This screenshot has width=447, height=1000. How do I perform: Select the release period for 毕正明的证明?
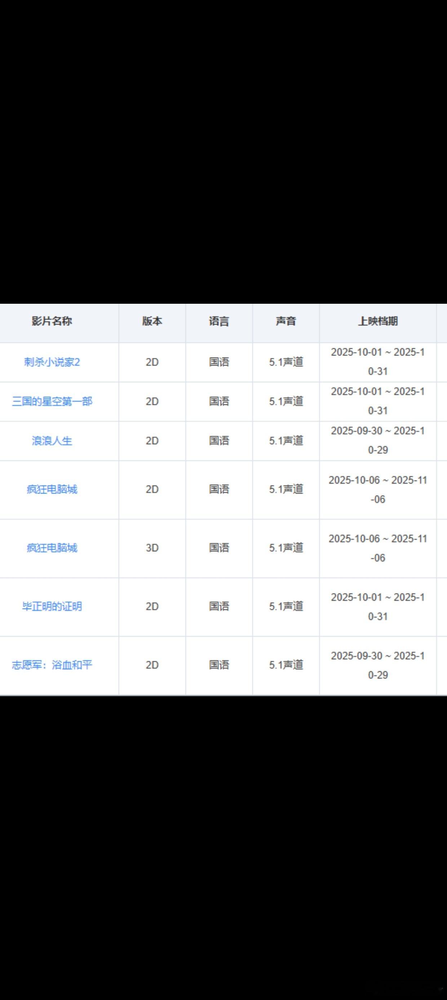tap(378, 607)
